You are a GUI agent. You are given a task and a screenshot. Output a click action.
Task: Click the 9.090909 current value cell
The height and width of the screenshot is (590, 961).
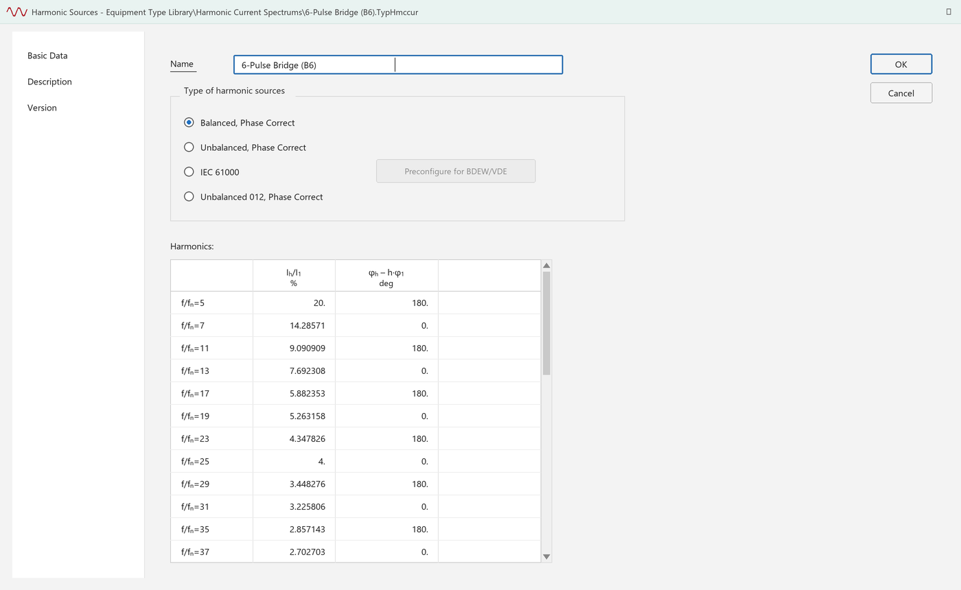tap(294, 348)
